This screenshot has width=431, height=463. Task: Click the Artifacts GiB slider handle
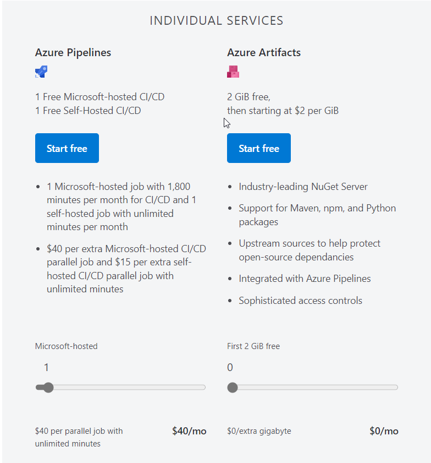[x=233, y=388]
